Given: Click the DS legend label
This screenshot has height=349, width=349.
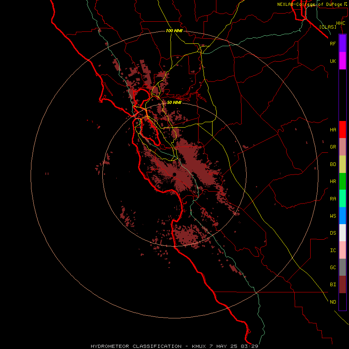Looking at the screenshot, I should (x=333, y=233).
